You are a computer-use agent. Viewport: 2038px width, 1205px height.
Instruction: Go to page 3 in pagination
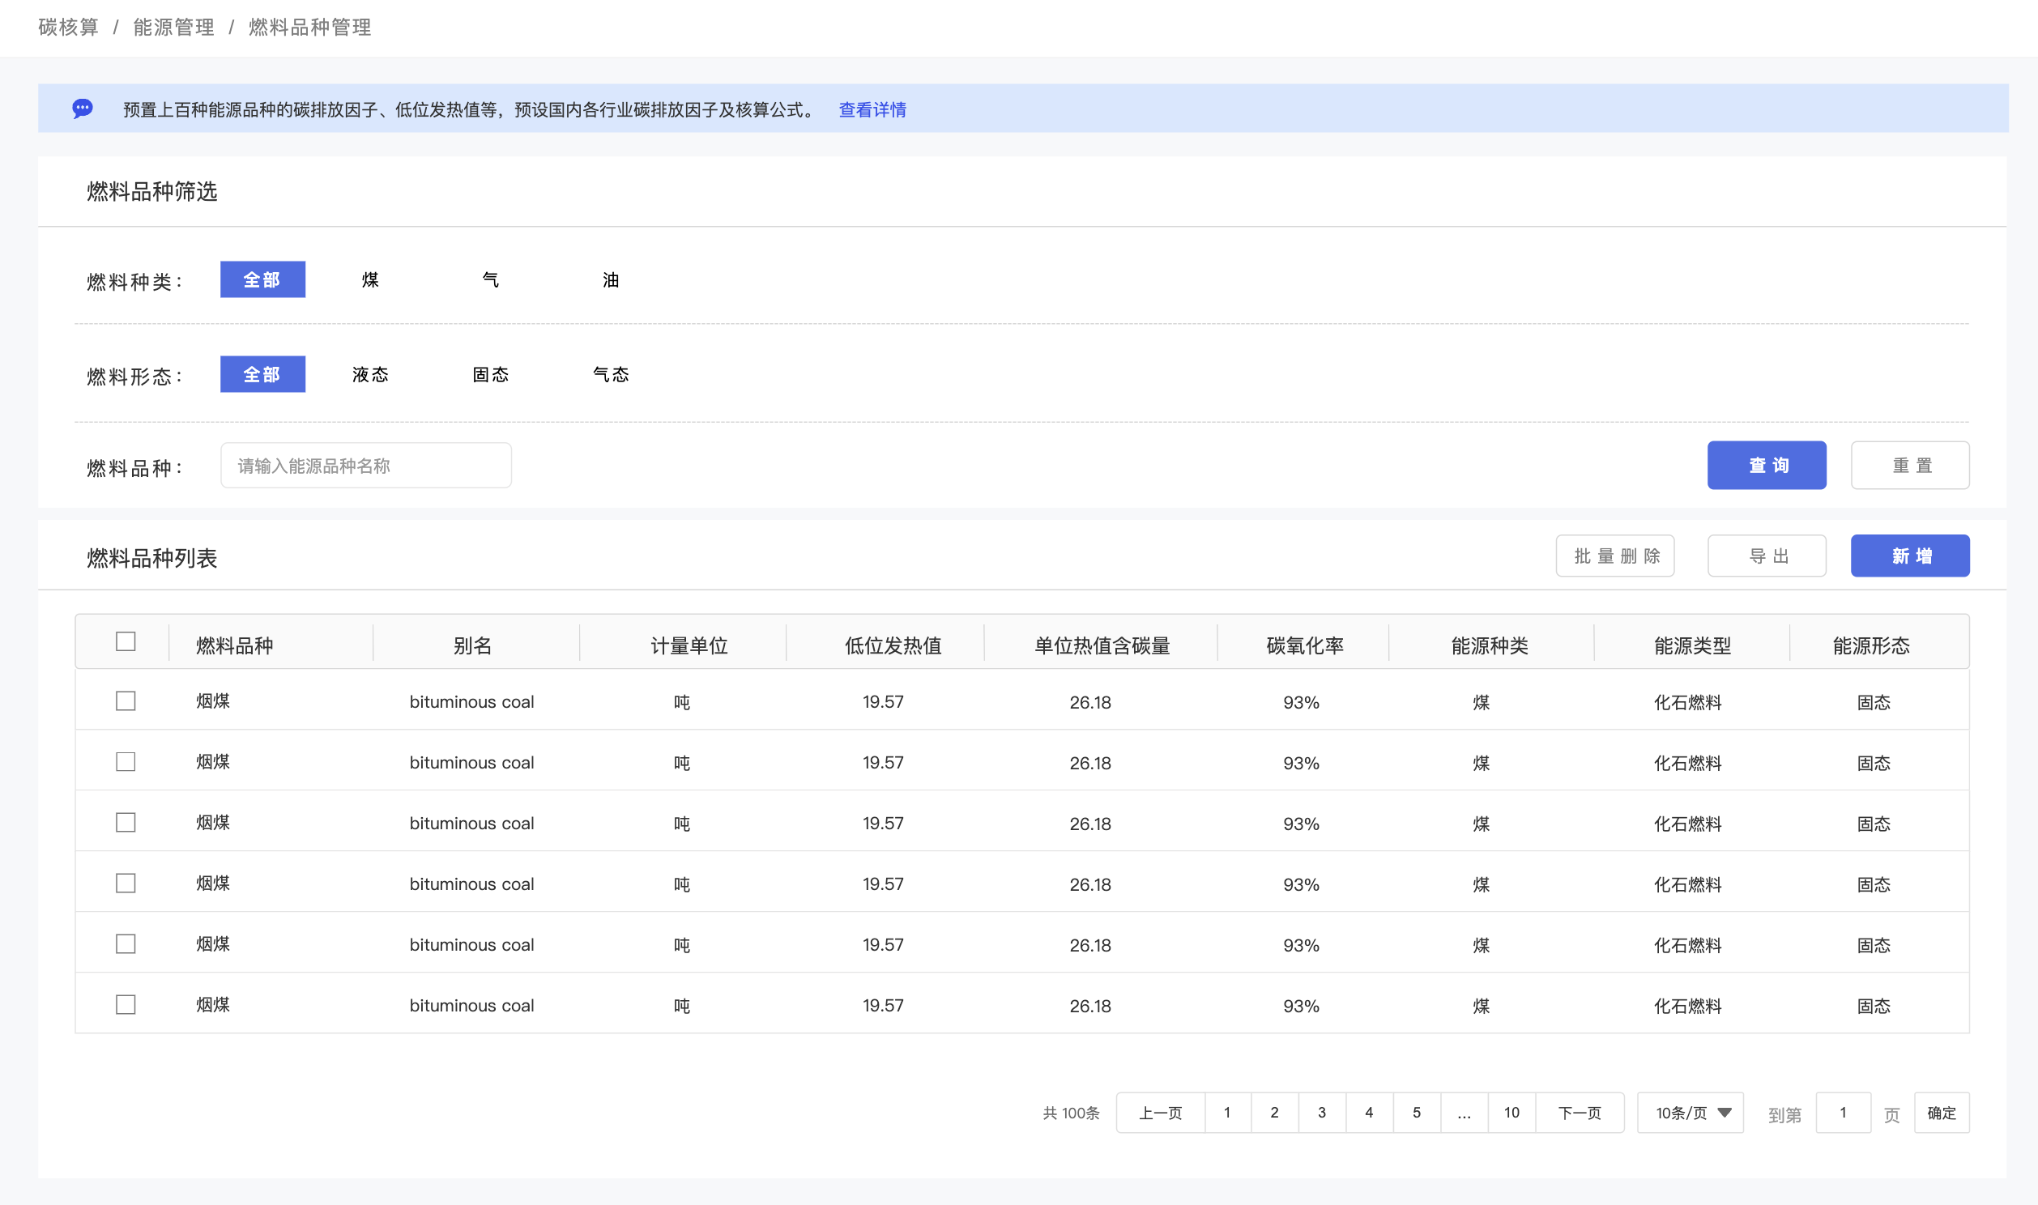pyautogui.click(x=1321, y=1113)
